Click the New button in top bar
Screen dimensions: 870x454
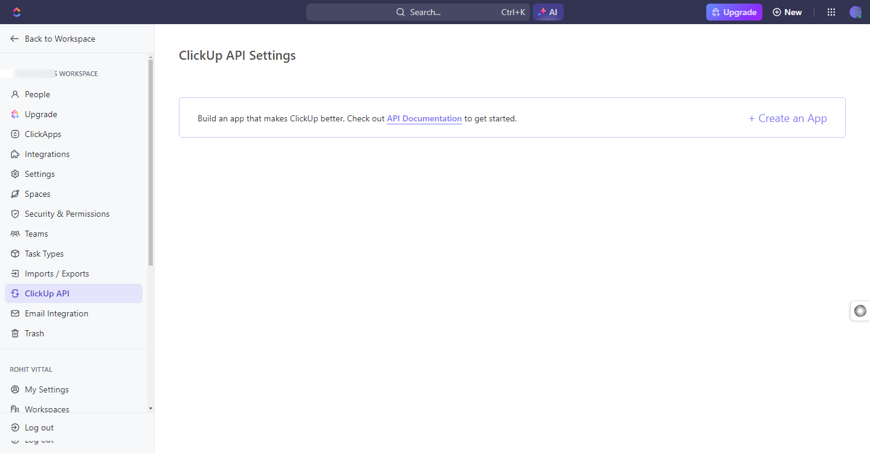pos(787,12)
